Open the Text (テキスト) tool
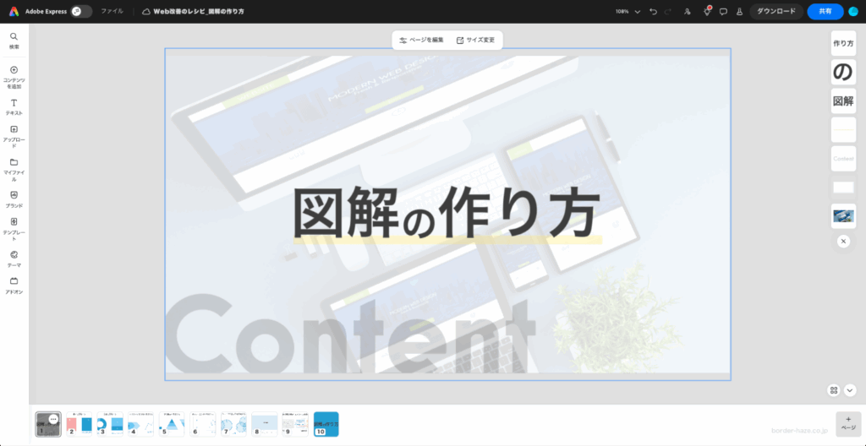This screenshot has width=866, height=446. coord(14,106)
